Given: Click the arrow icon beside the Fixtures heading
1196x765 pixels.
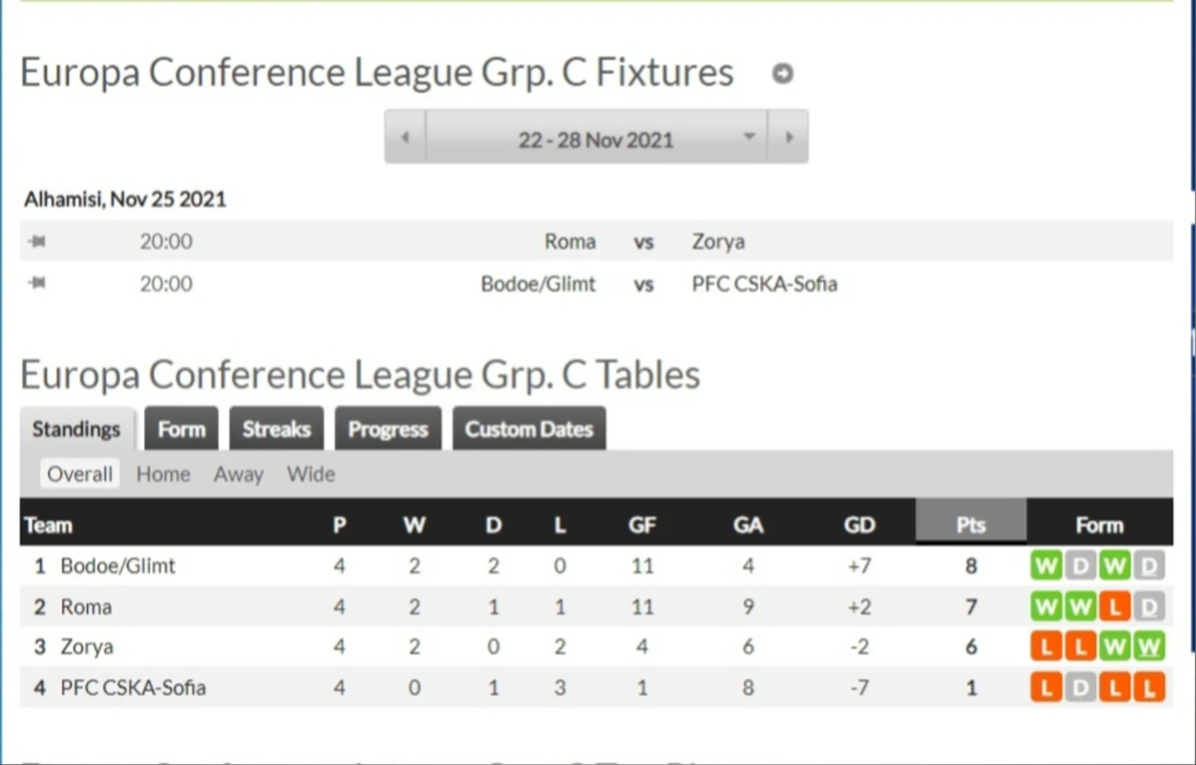Looking at the screenshot, I should (x=782, y=74).
